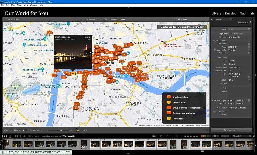Show previous photo in map popup

click(55, 52)
